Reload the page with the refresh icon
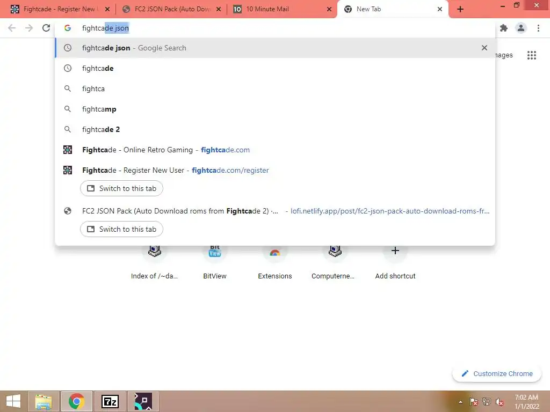550x412 pixels. click(46, 28)
